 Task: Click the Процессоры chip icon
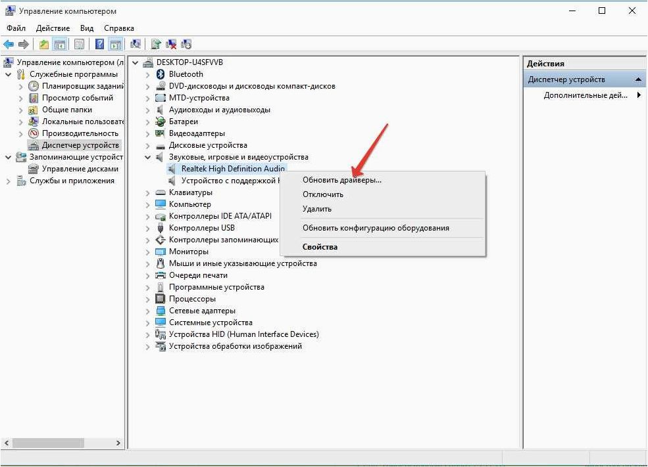click(161, 299)
